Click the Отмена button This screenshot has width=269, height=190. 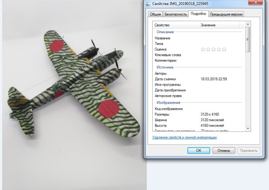pos(224,151)
